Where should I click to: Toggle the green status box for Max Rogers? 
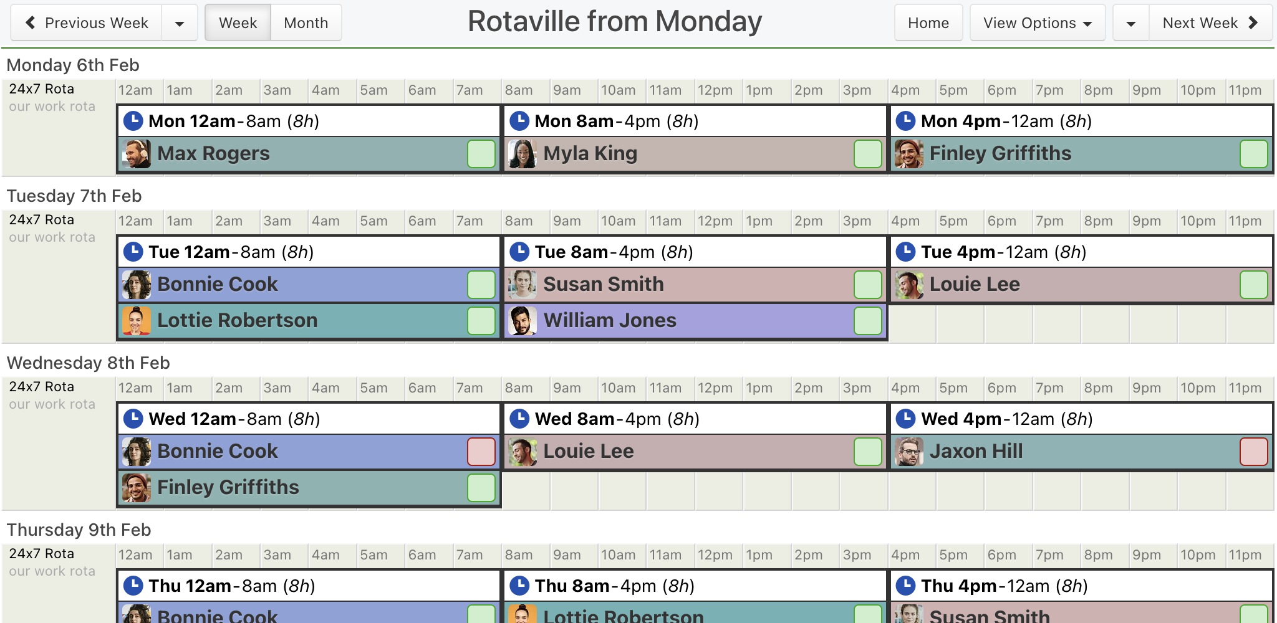pyautogui.click(x=481, y=154)
